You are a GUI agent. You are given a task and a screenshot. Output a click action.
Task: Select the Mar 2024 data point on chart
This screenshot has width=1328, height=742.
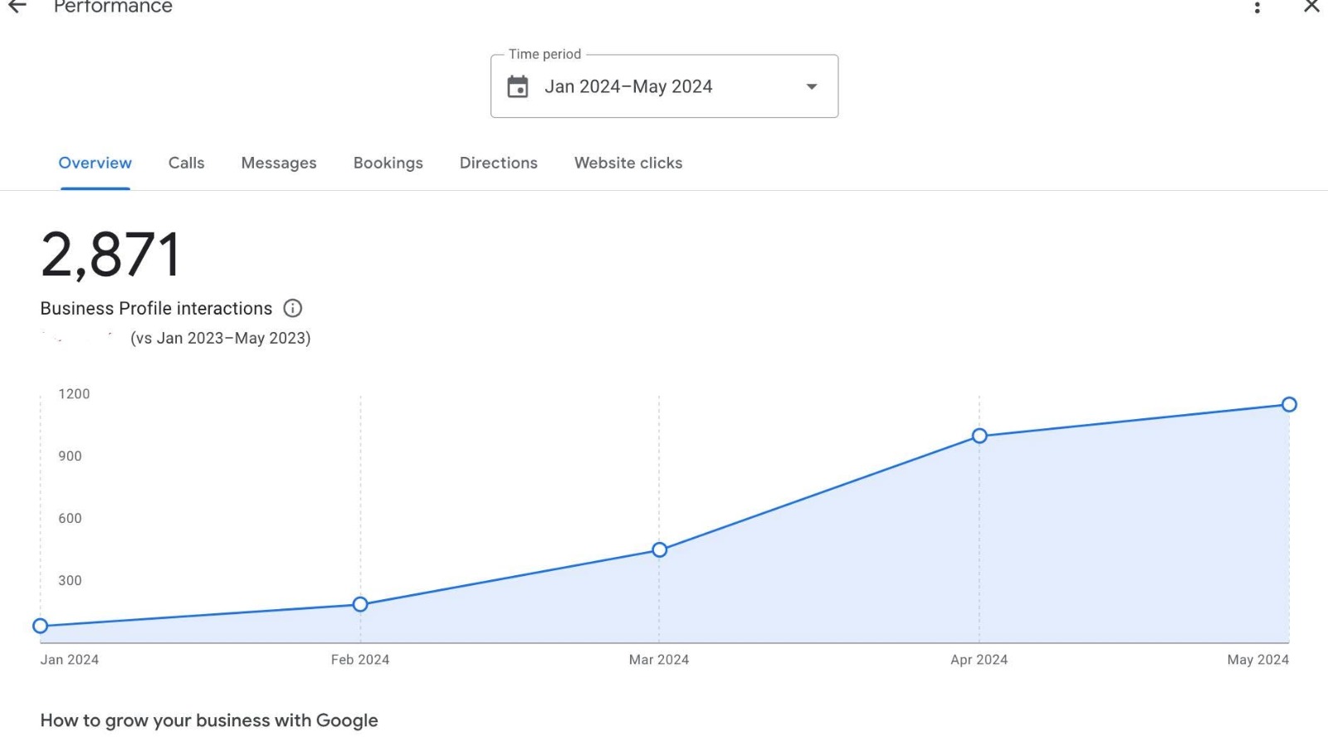tap(659, 549)
